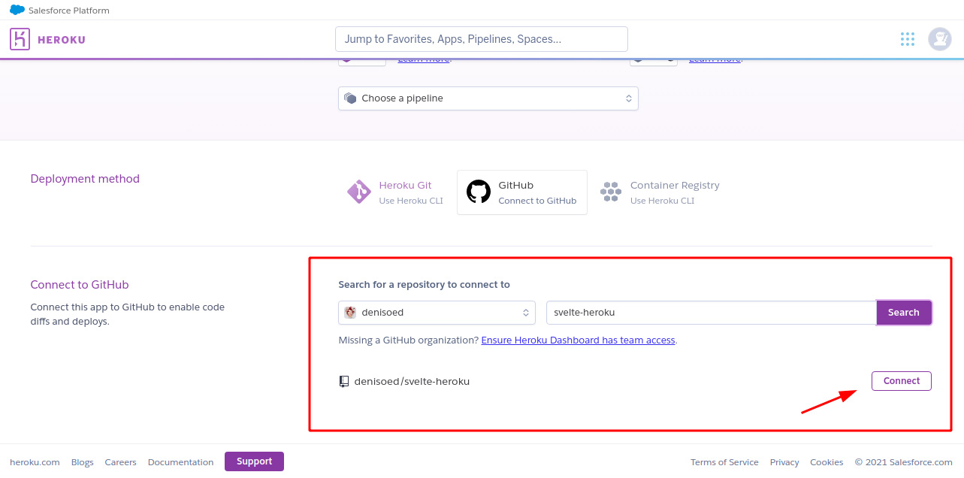Image resolution: width=964 pixels, height=478 pixels.
Task: Click the Heroku Git diamond icon
Action: pyautogui.click(x=359, y=192)
